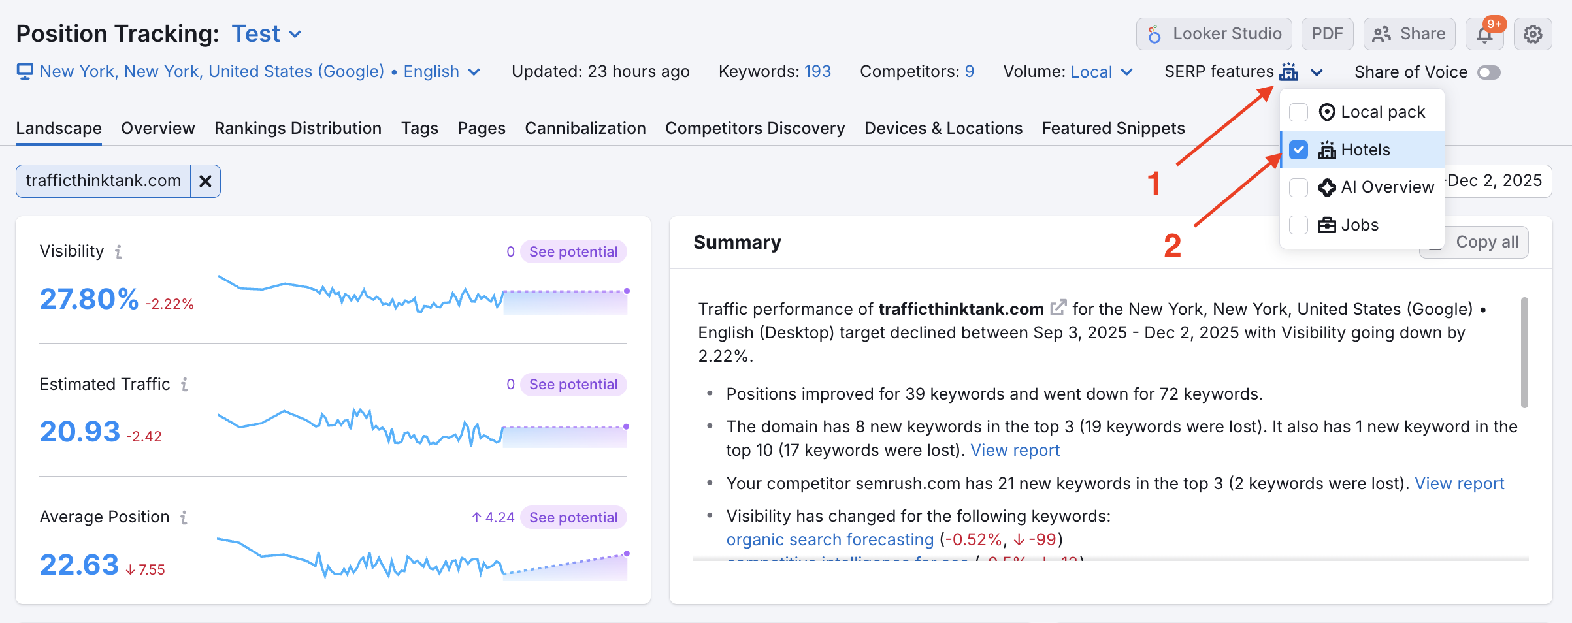This screenshot has width=1572, height=623.
Task: Collapse the SERP features dropdown chevron
Action: (1317, 72)
